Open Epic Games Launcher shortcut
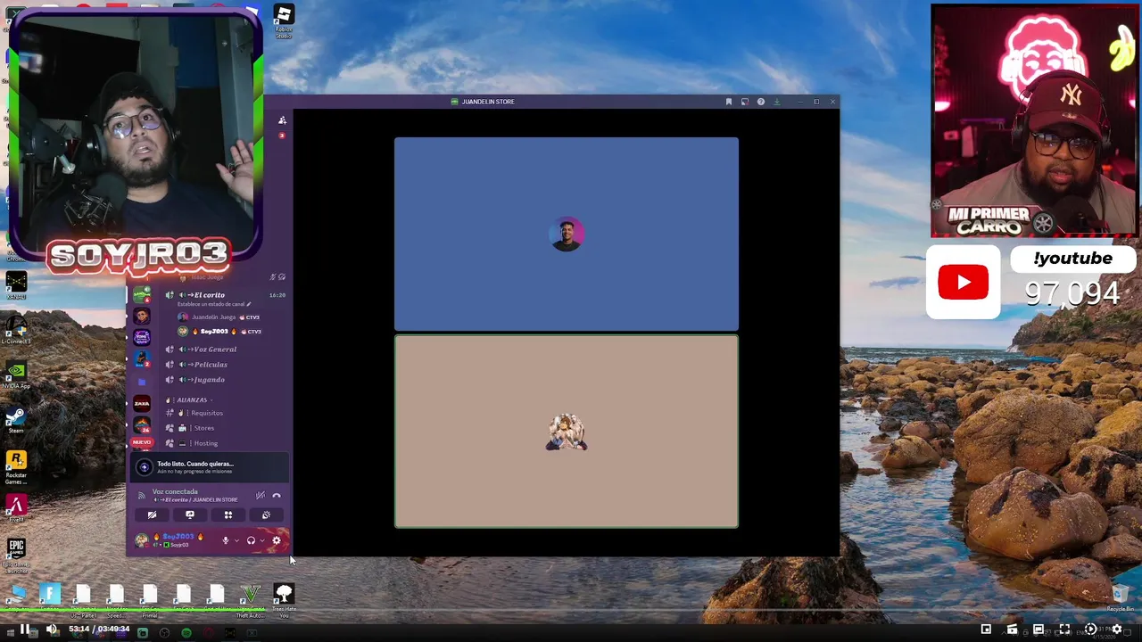The height and width of the screenshot is (642, 1142). 16,553
